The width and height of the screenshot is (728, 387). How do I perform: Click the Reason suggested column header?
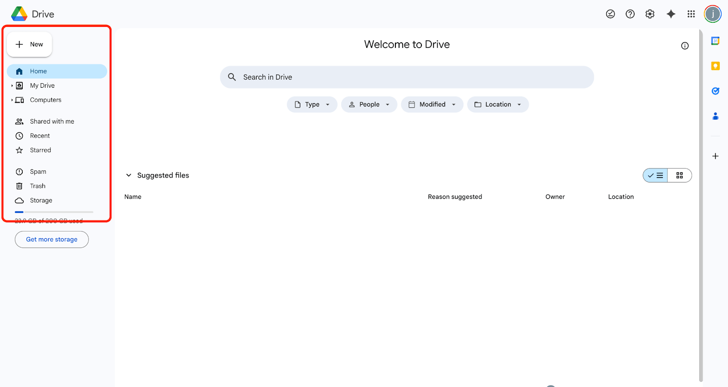pyautogui.click(x=455, y=196)
